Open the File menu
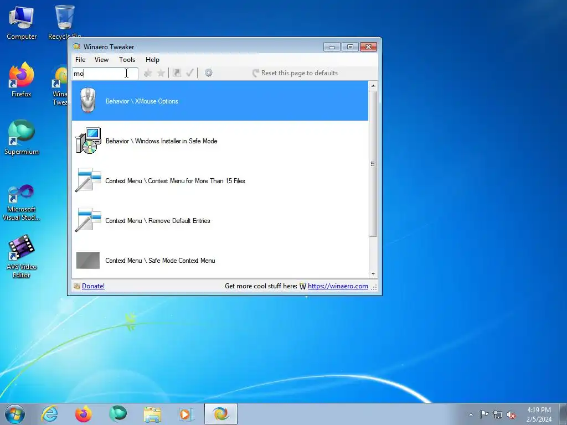The height and width of the screenshot is (425, 567). [80, 60]
